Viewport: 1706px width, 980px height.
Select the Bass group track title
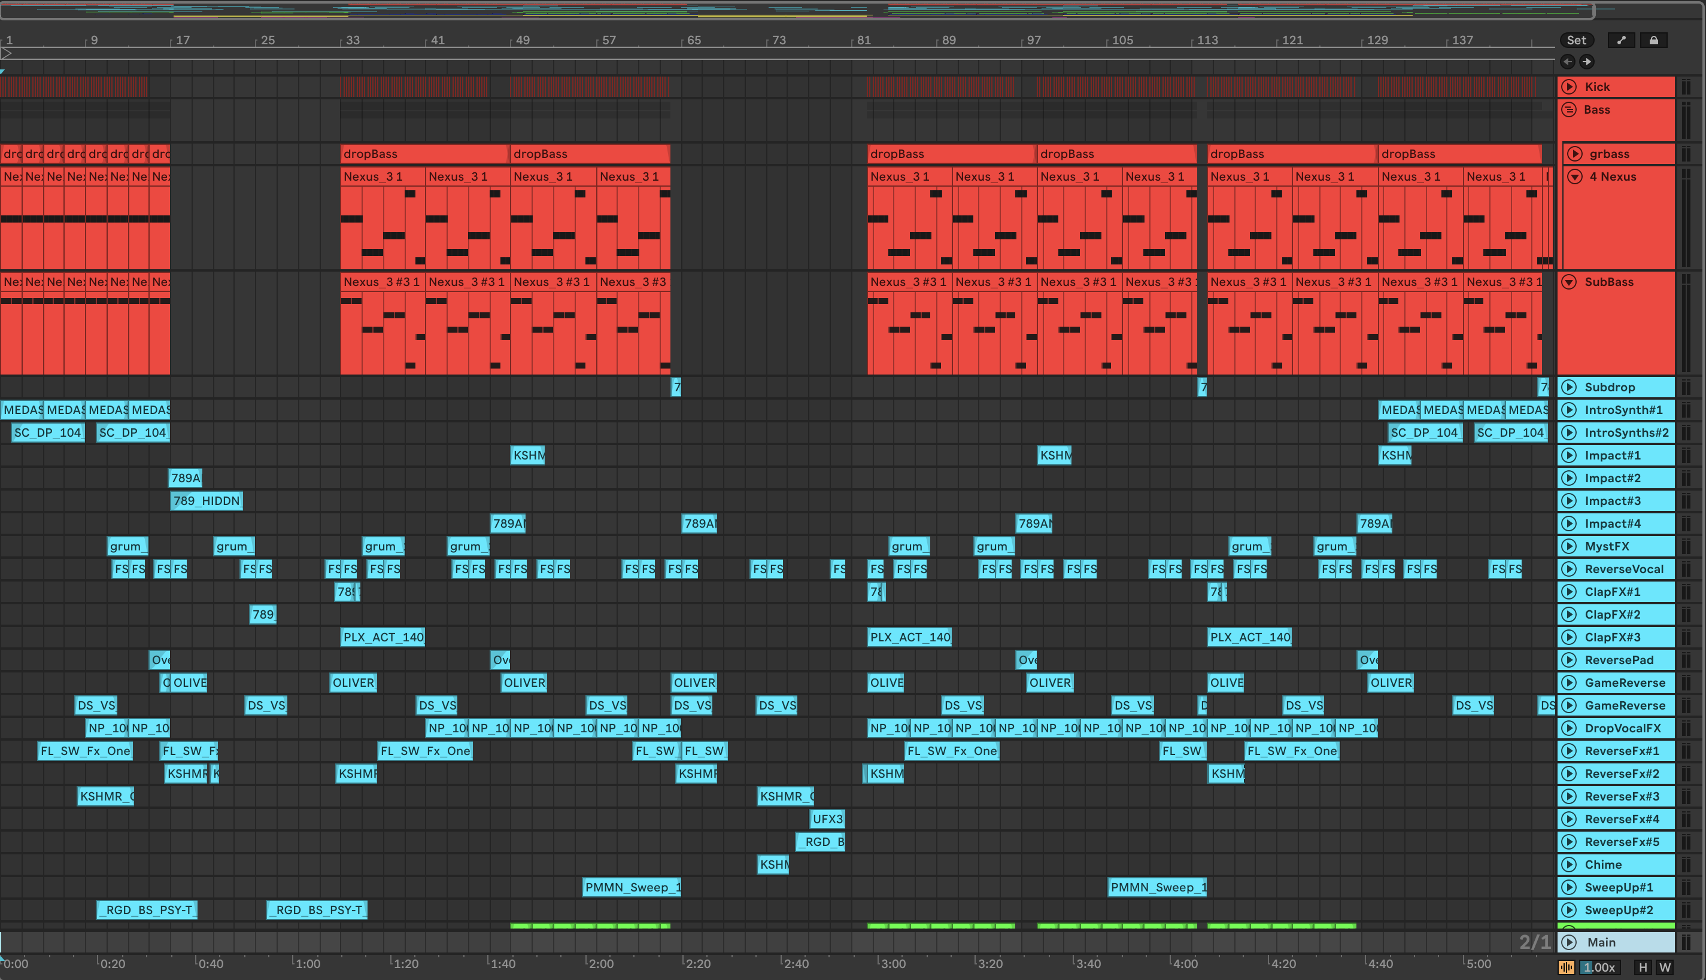pyautogui.click(x=1596, y=109)
